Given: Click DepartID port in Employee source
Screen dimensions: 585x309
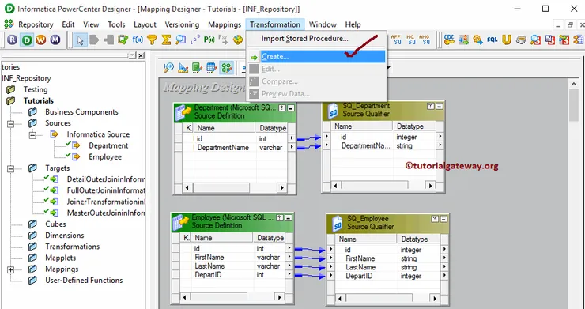Looking at the screenshot, I should [x=209, y=275].
